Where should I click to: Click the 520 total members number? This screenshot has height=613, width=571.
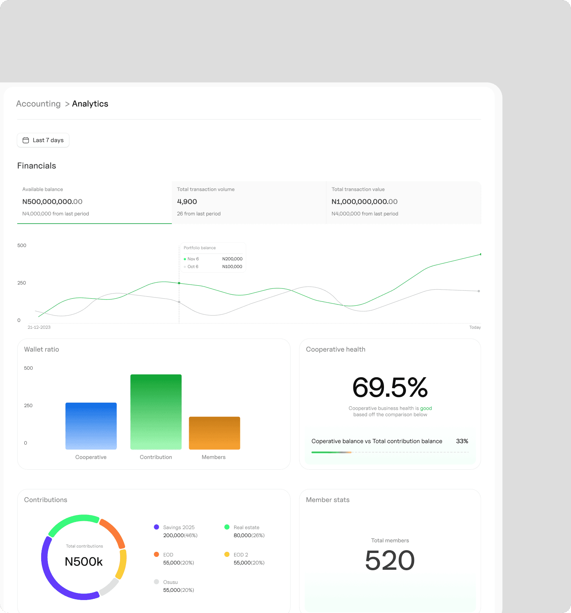point(390,560)
